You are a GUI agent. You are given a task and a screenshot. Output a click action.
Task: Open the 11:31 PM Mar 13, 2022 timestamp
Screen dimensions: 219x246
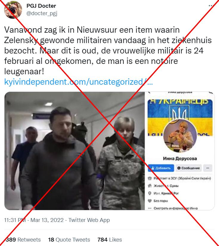point(34,220)
